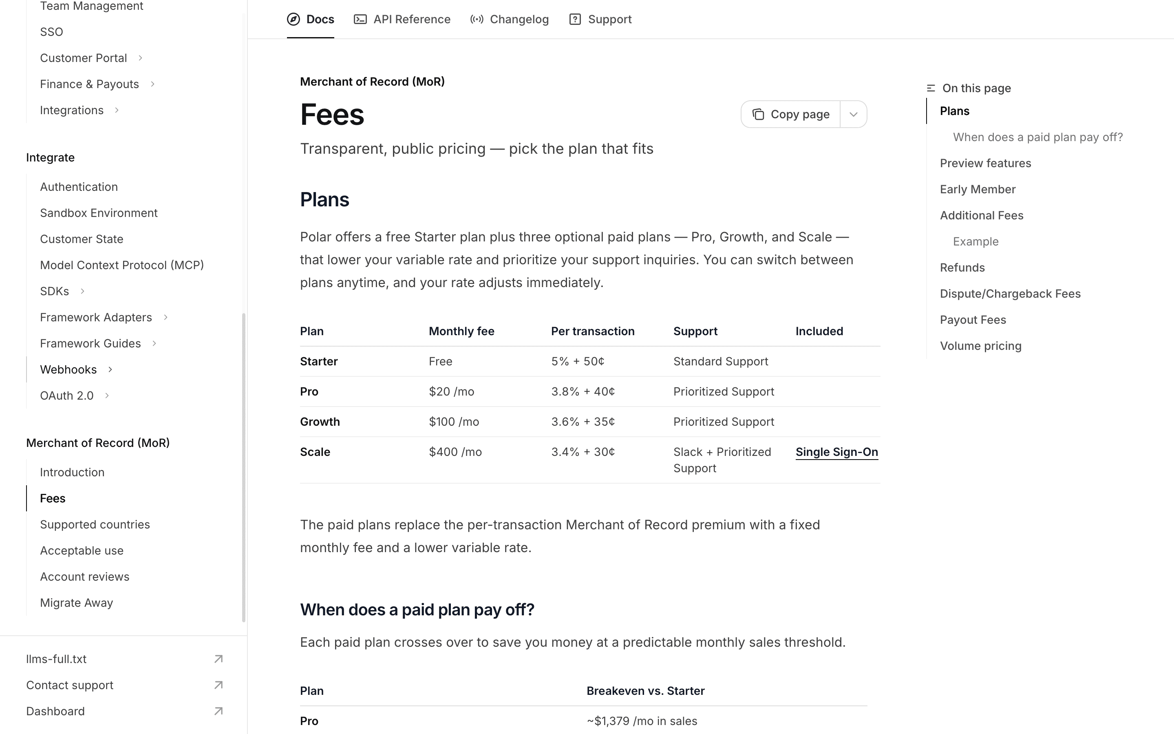Open the Migrate Away page
This screenshot has height=734, width=1174.
point(77,604)
